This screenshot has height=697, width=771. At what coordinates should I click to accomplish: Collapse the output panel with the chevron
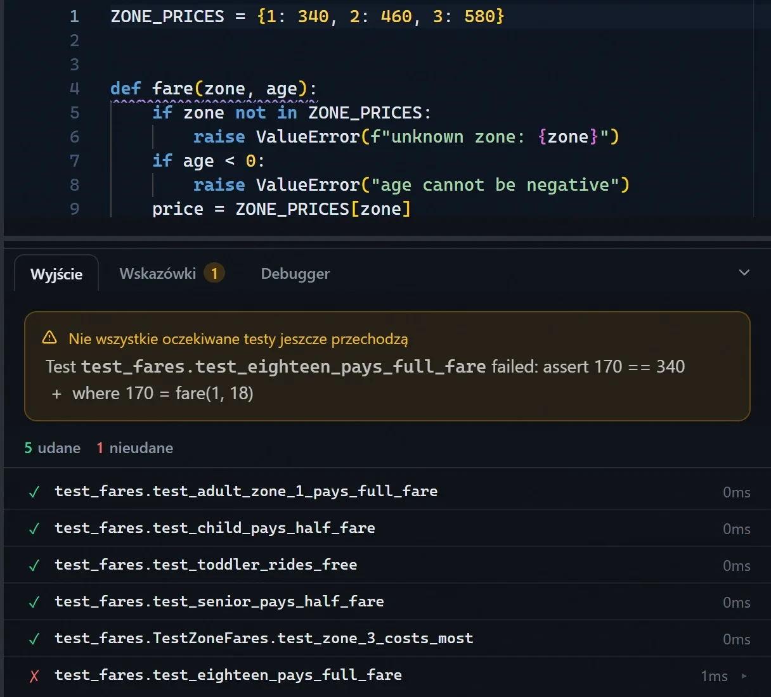(744, 272)
